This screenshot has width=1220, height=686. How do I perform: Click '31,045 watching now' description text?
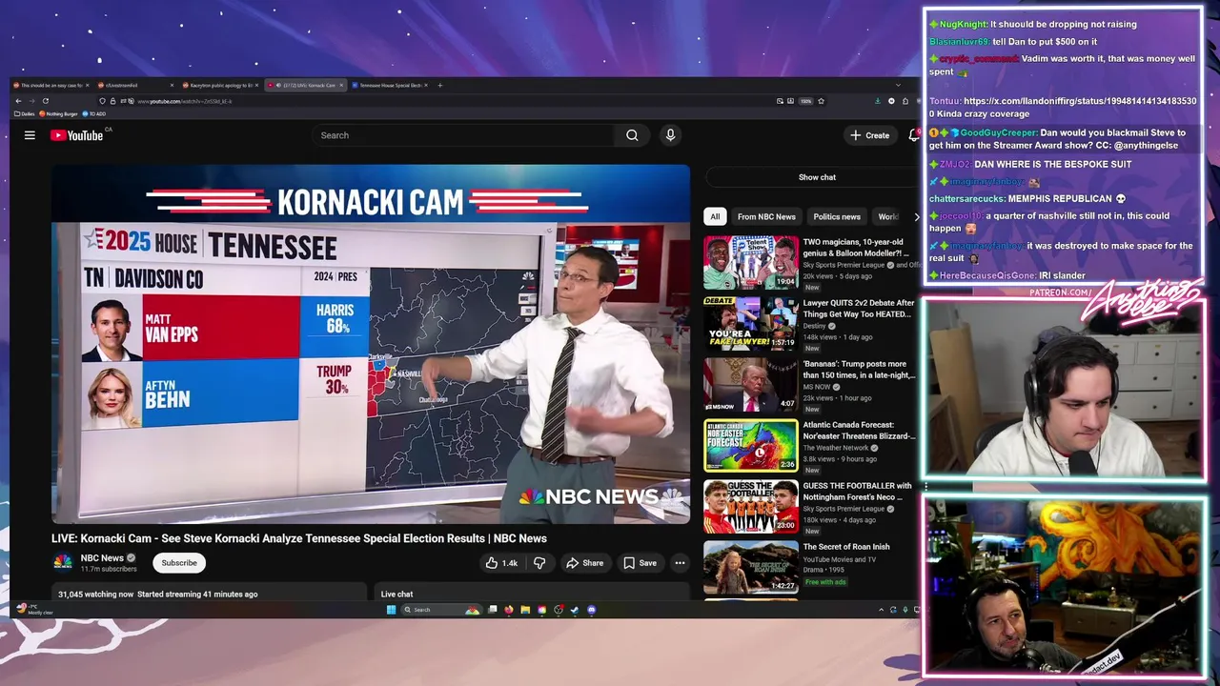click(95, 594)
